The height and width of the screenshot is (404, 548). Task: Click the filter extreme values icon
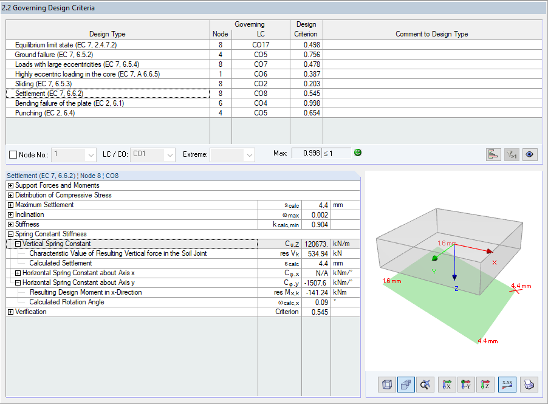click(x=512, y=154)
